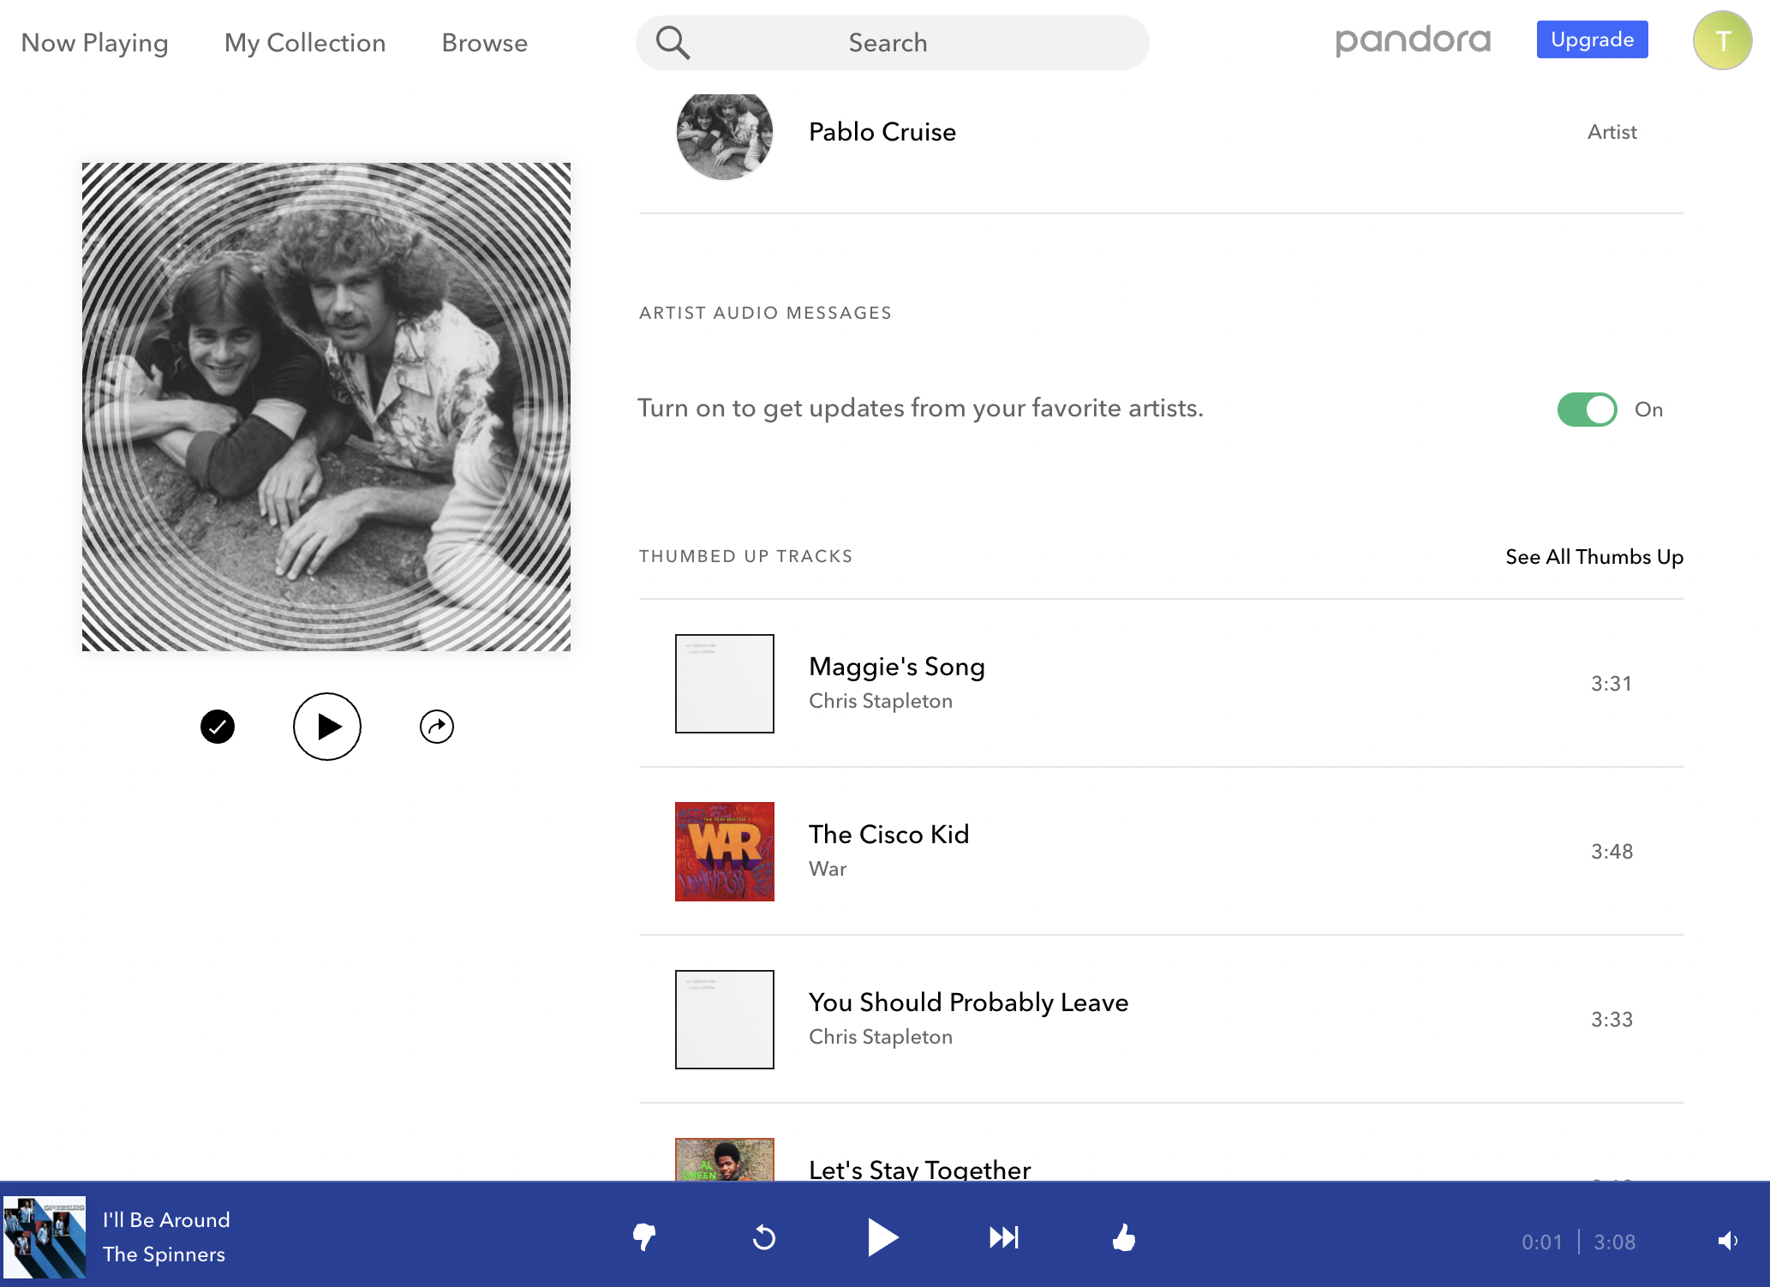1770x1287 pixels.
Task: Click the share/forward icon below album art
Action: pyautogui.click(x=435, y=726)
